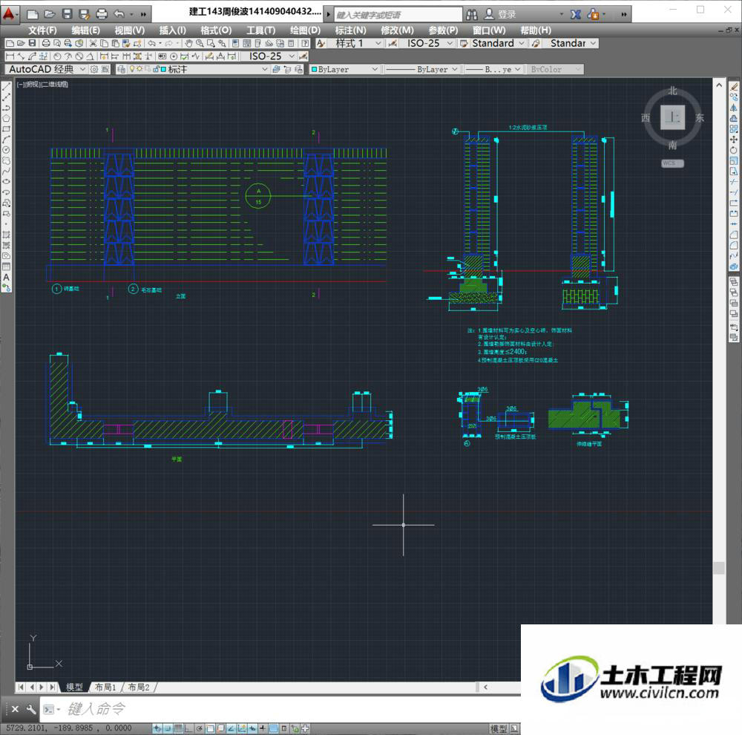Screen dimensions: 742x735
Task: Toggle Infer Constraints in status bar
Action: coord(157,728)
